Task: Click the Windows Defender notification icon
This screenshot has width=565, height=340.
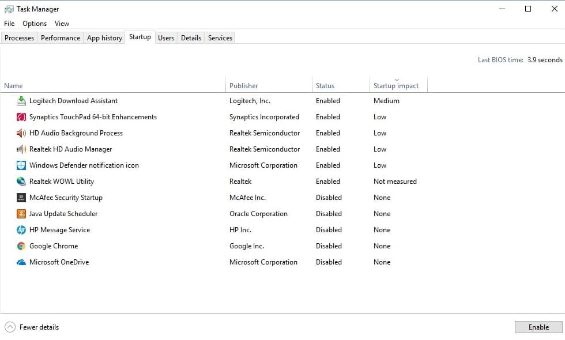Action: click(x=21, y=165)
